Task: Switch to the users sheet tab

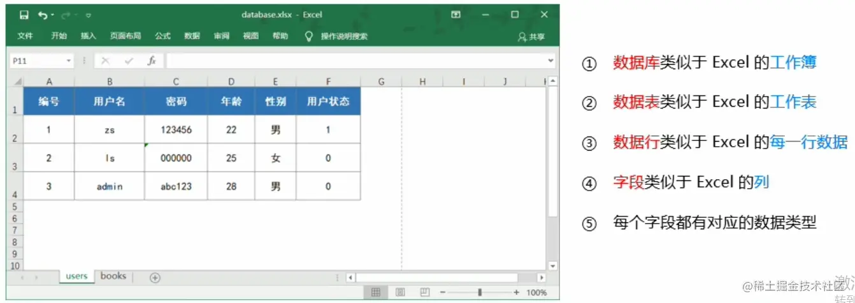Action: tap(76, 276)
